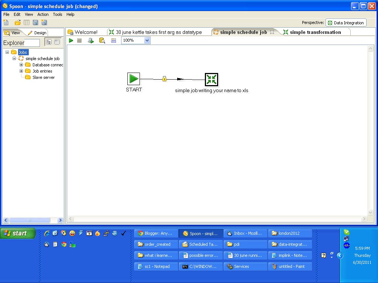
Task: Click the Data Integration perspective button
Action: point(346,22)
